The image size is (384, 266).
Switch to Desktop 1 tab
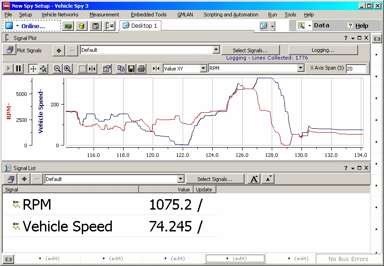(x=140, y=26)
